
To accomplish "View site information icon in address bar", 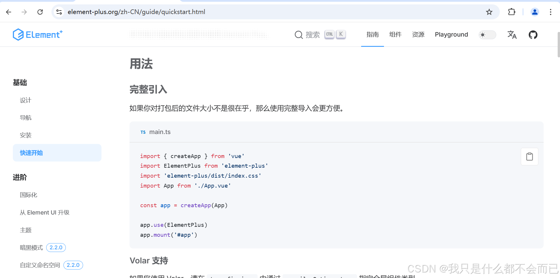I will 59,12.
